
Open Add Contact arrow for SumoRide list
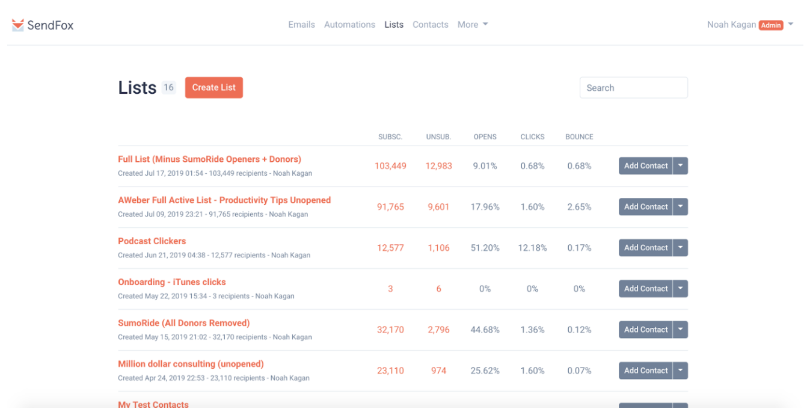coord(680,330)
